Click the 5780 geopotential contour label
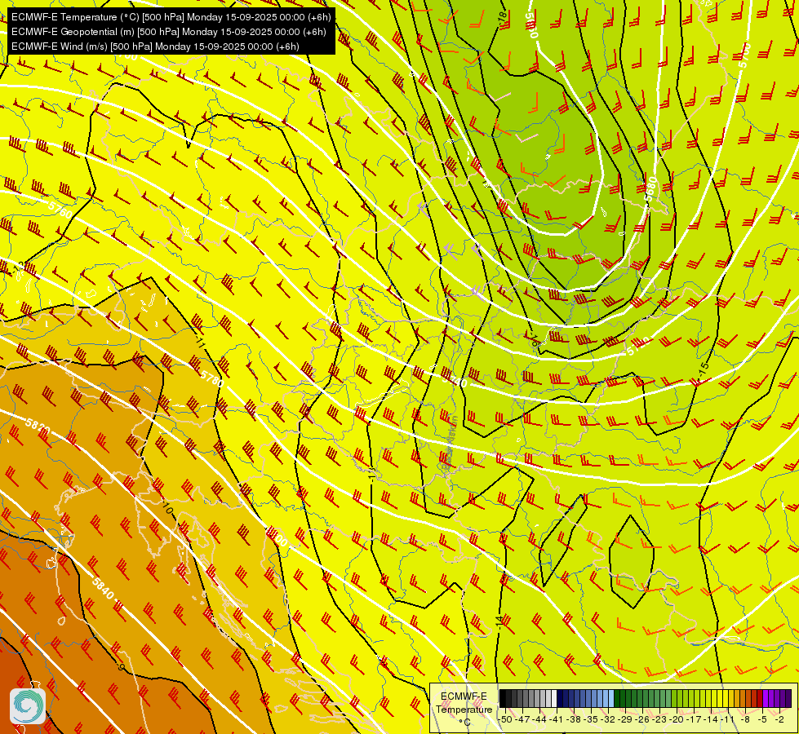This screenshot has width=799, height=734. coord(212,378)
